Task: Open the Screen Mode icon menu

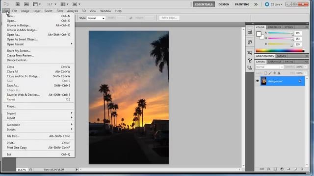Action: coord(77,4)
